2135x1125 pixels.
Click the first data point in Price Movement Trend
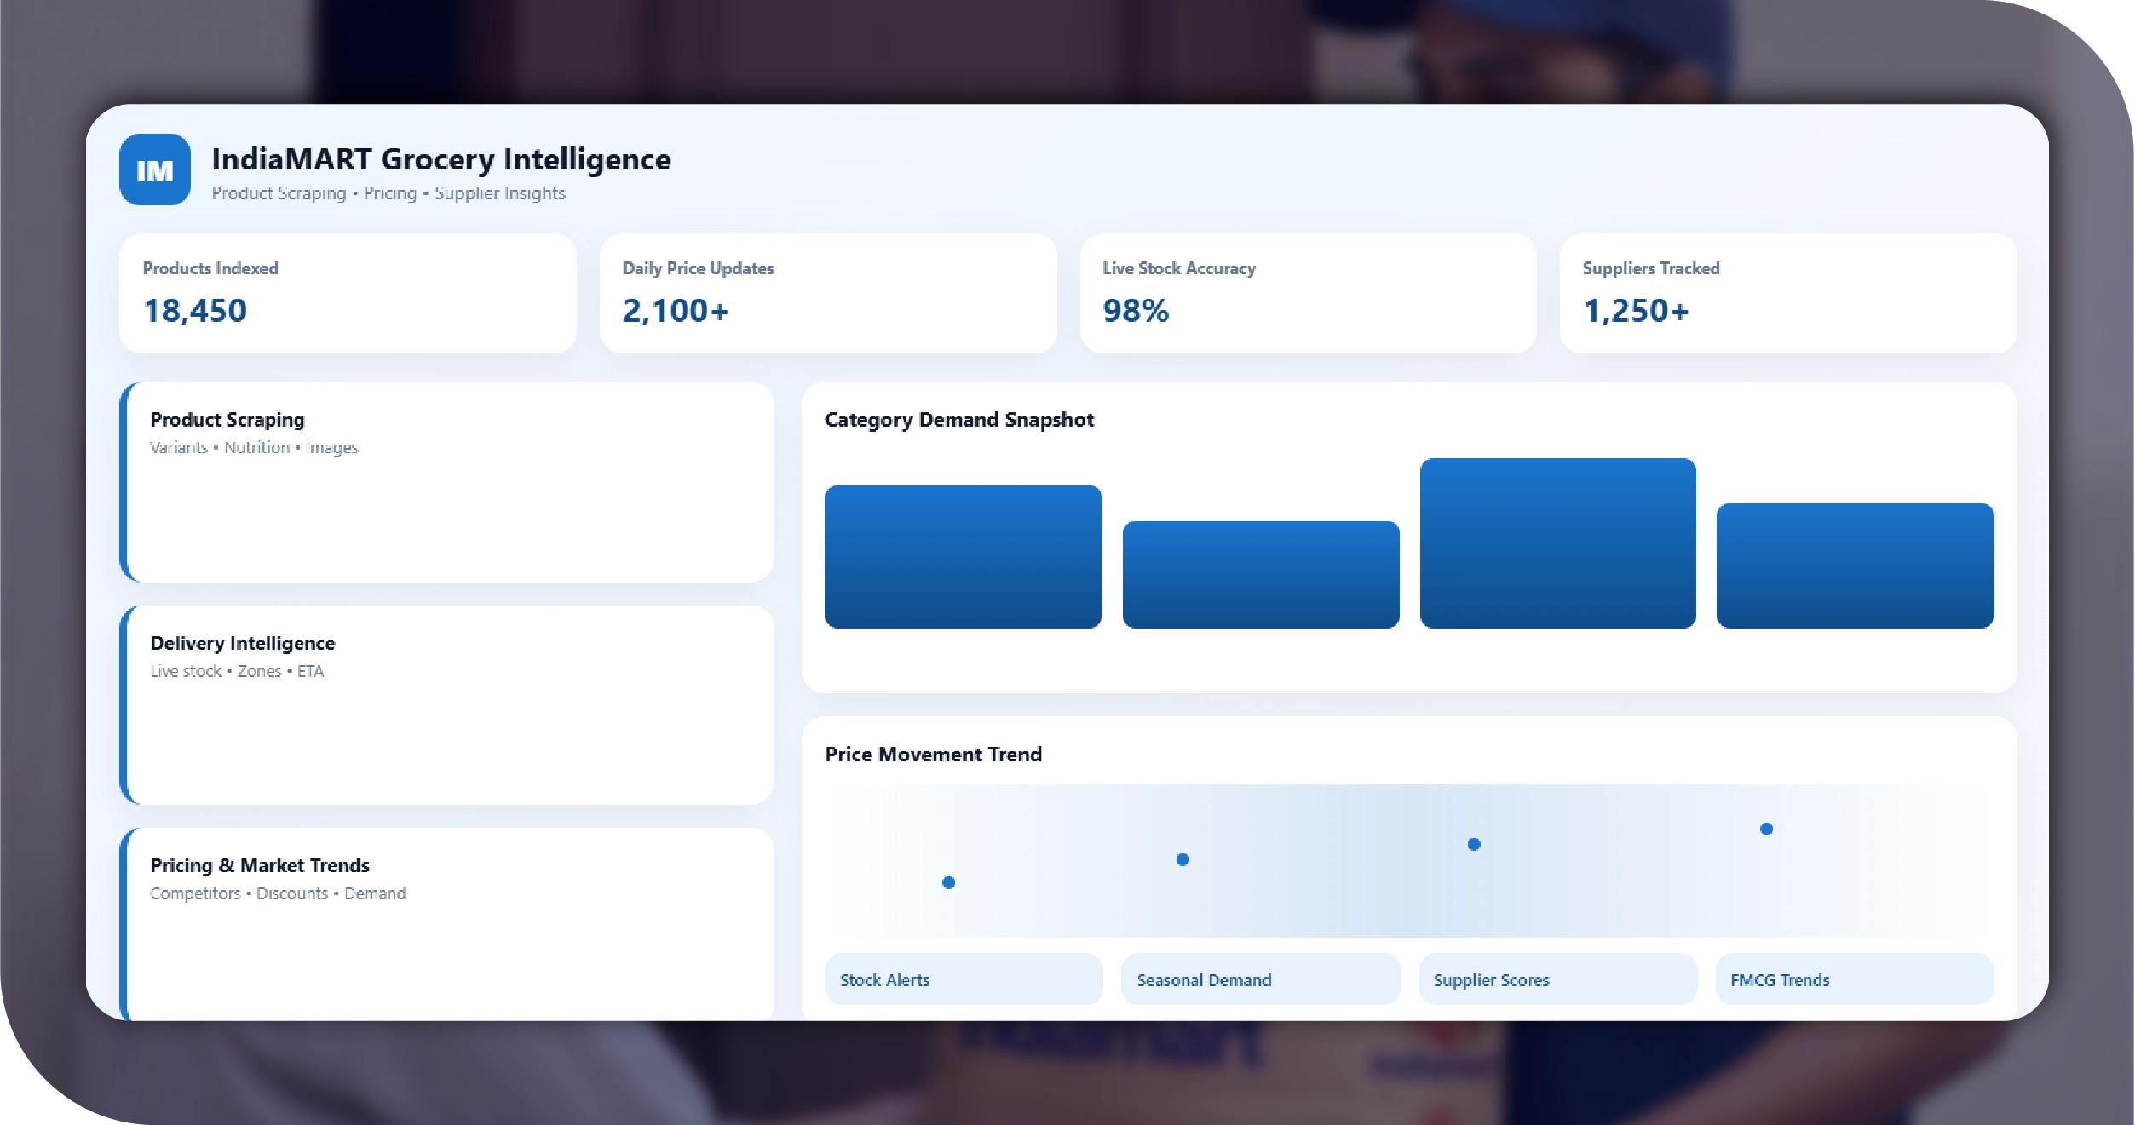click(x=948, y=883)
